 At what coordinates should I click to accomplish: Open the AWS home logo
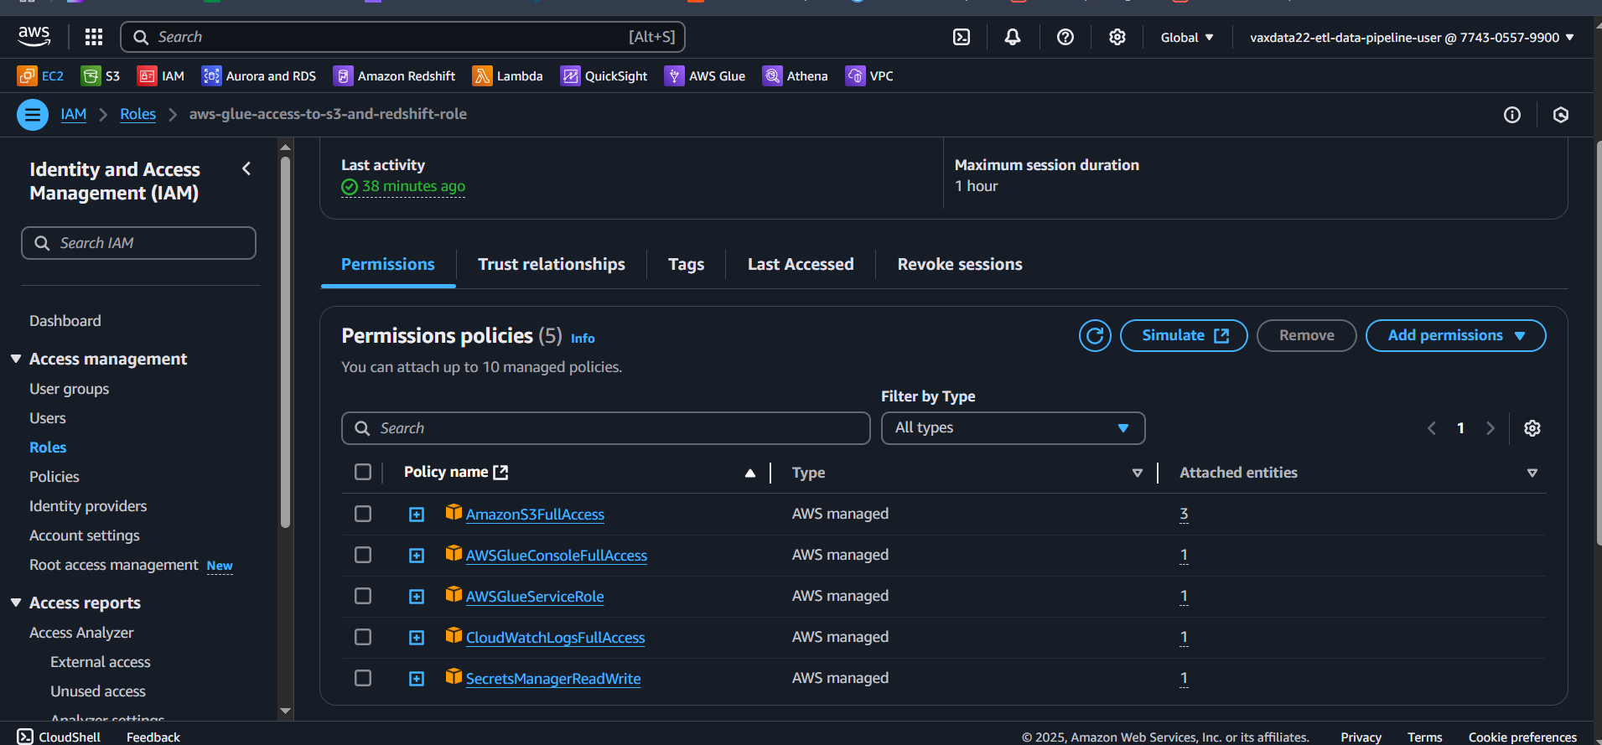point(34,36)
